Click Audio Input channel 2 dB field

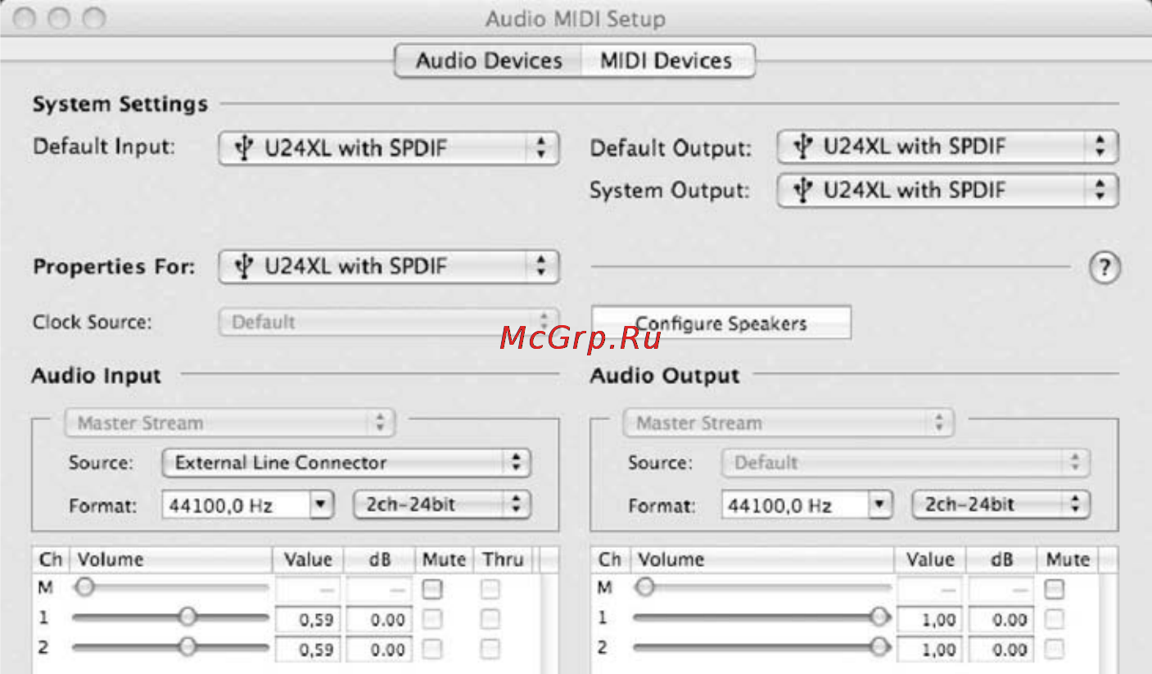[378, 649]
